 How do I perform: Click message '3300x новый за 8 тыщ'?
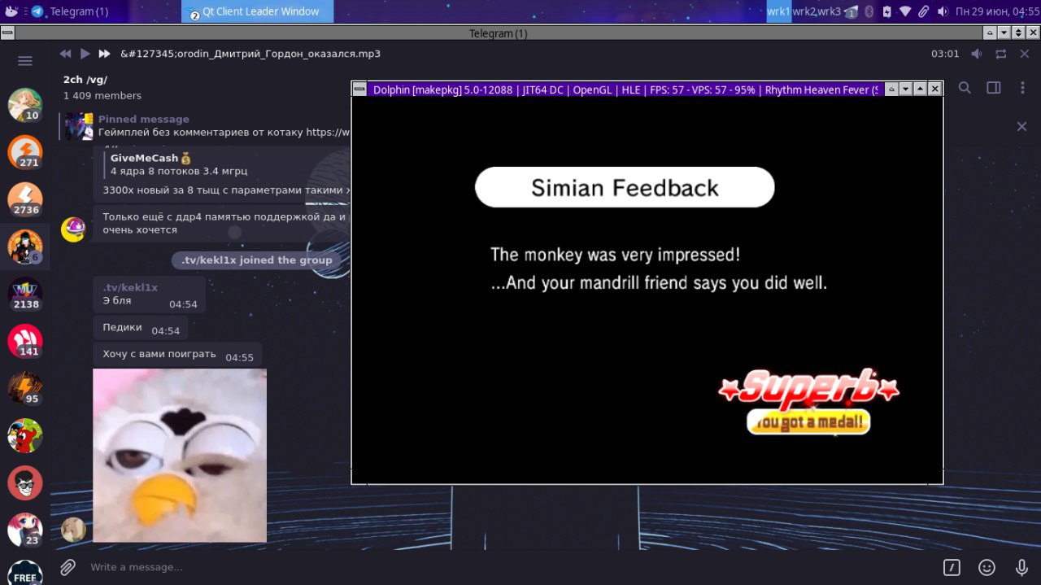(228, 190)
